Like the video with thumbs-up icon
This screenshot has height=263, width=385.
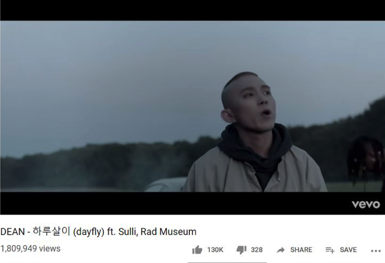coord(197,250)
